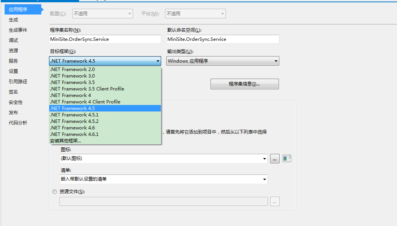Select the 安全性 tab
397x226 pixels.
(16, 102)
